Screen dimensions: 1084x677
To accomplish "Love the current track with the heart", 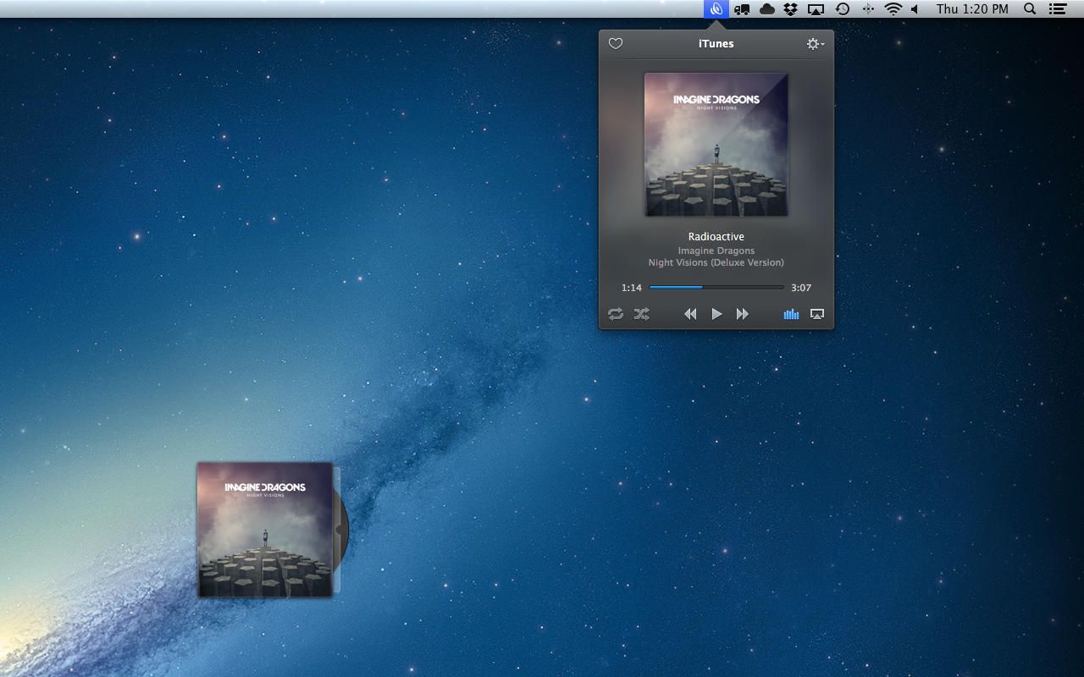I will 616,44.
